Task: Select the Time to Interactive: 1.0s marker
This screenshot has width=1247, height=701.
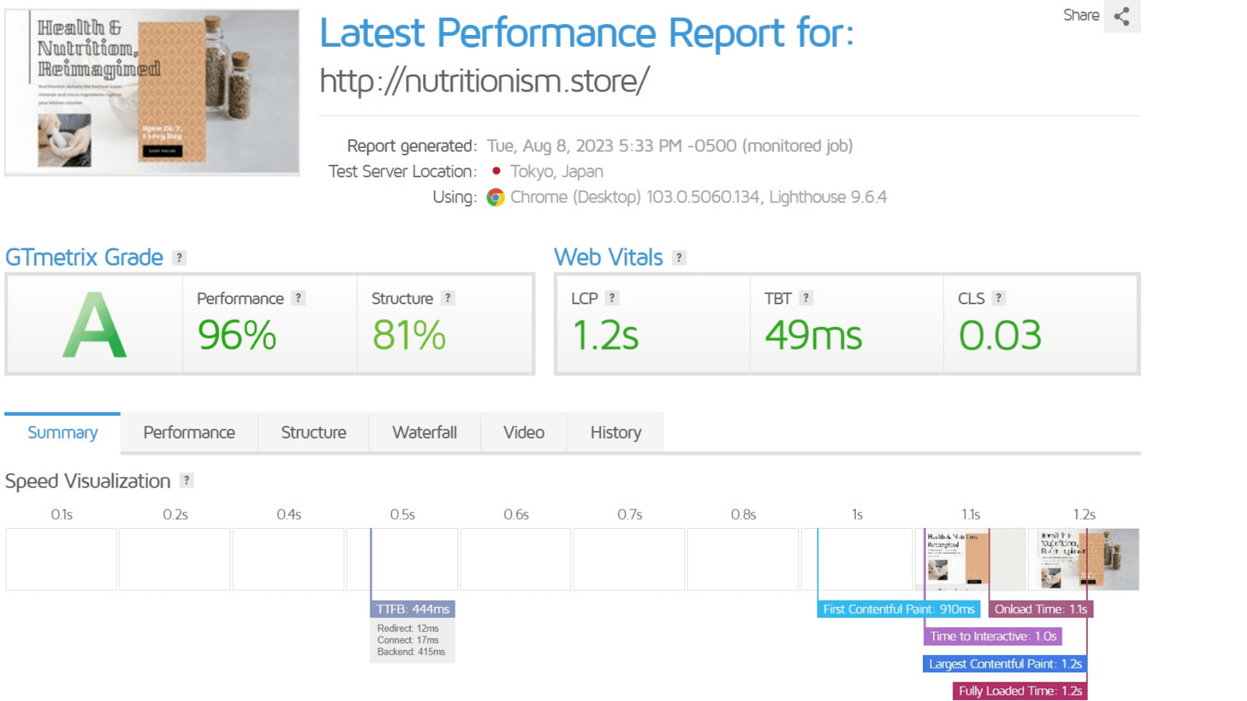Action: [993, 636]
